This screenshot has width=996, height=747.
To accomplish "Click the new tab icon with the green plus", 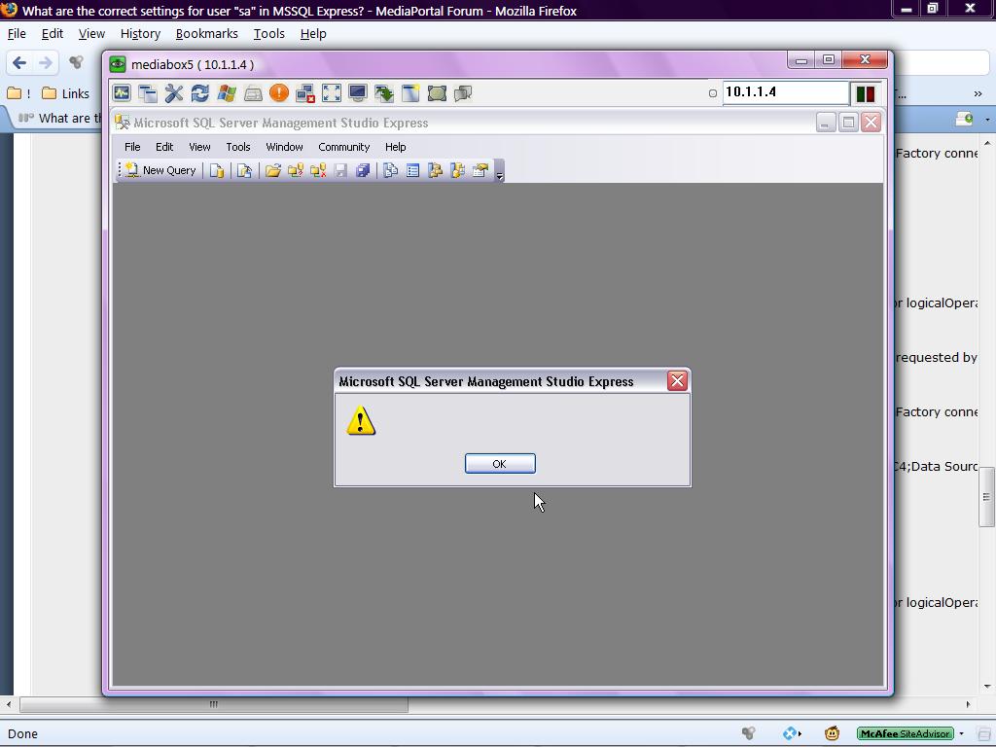I will 964,119.
